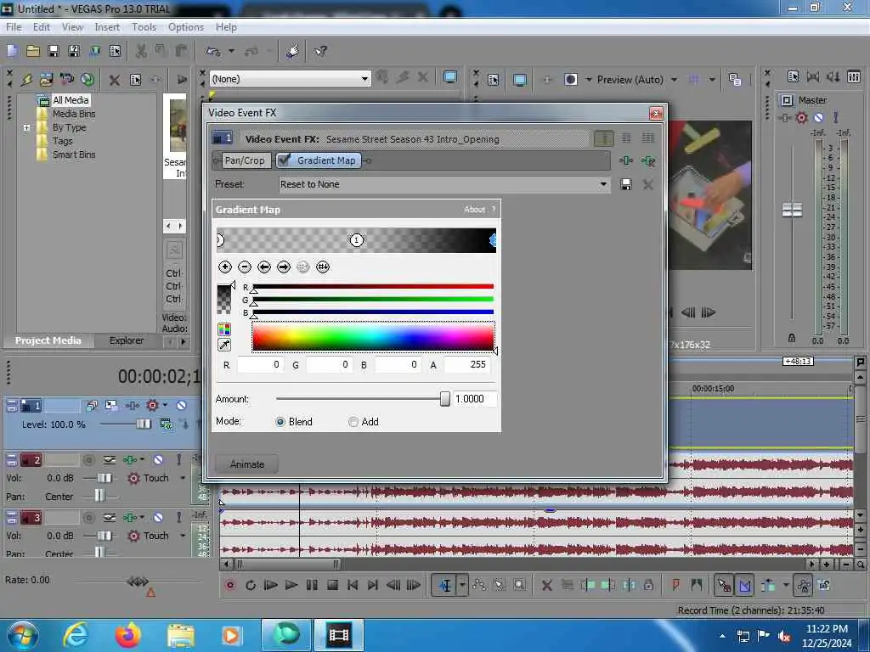Open track 2 automation mode dropdown
Viewport: 870px width, 652px height.
183,478
